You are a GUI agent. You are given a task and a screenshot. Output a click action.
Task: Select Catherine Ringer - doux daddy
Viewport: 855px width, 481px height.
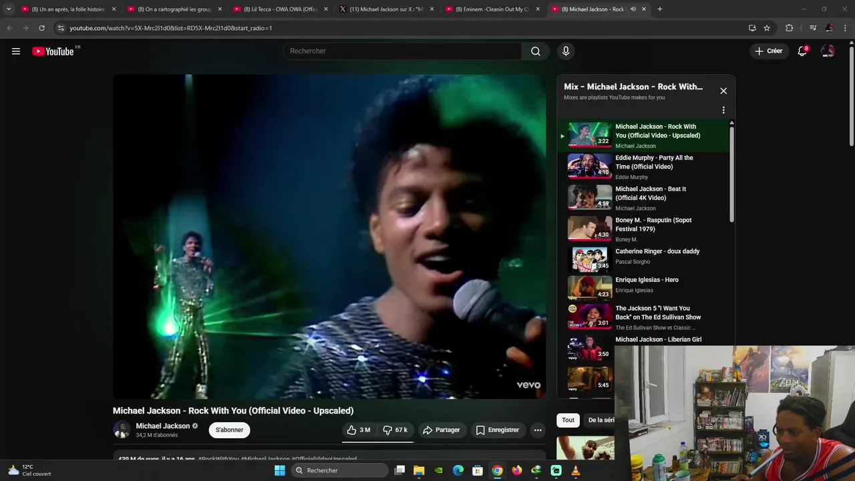tap(643, 259)
